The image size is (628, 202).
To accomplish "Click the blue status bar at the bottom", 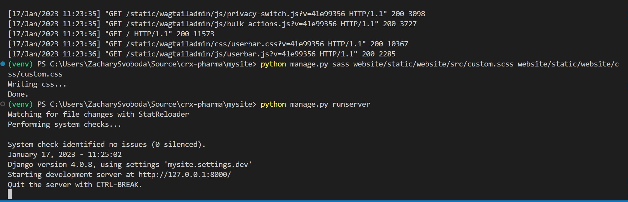I will click(x=314, y=201).
